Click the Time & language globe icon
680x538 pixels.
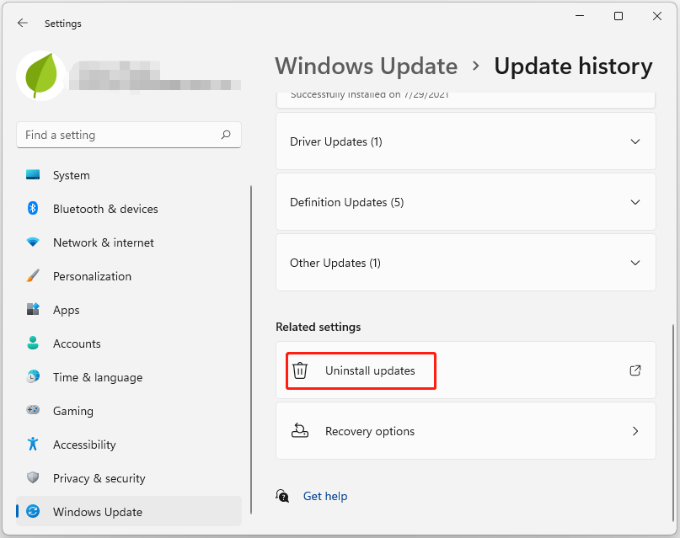[x=33, y=377]
